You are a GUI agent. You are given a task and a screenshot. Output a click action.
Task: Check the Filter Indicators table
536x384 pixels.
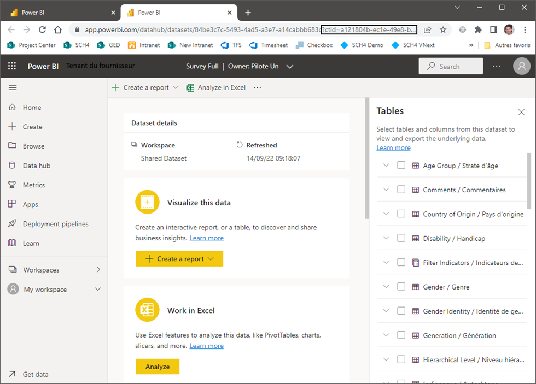[x=401, y=262]
